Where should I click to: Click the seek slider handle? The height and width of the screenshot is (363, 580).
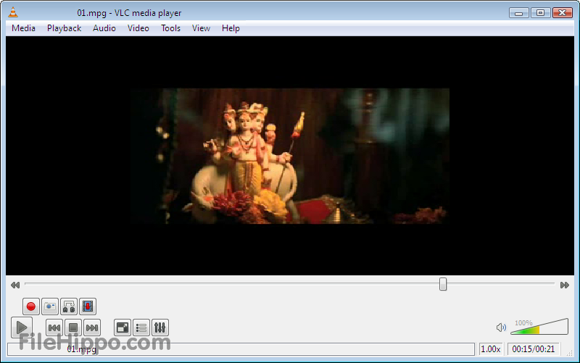(443, 284)
